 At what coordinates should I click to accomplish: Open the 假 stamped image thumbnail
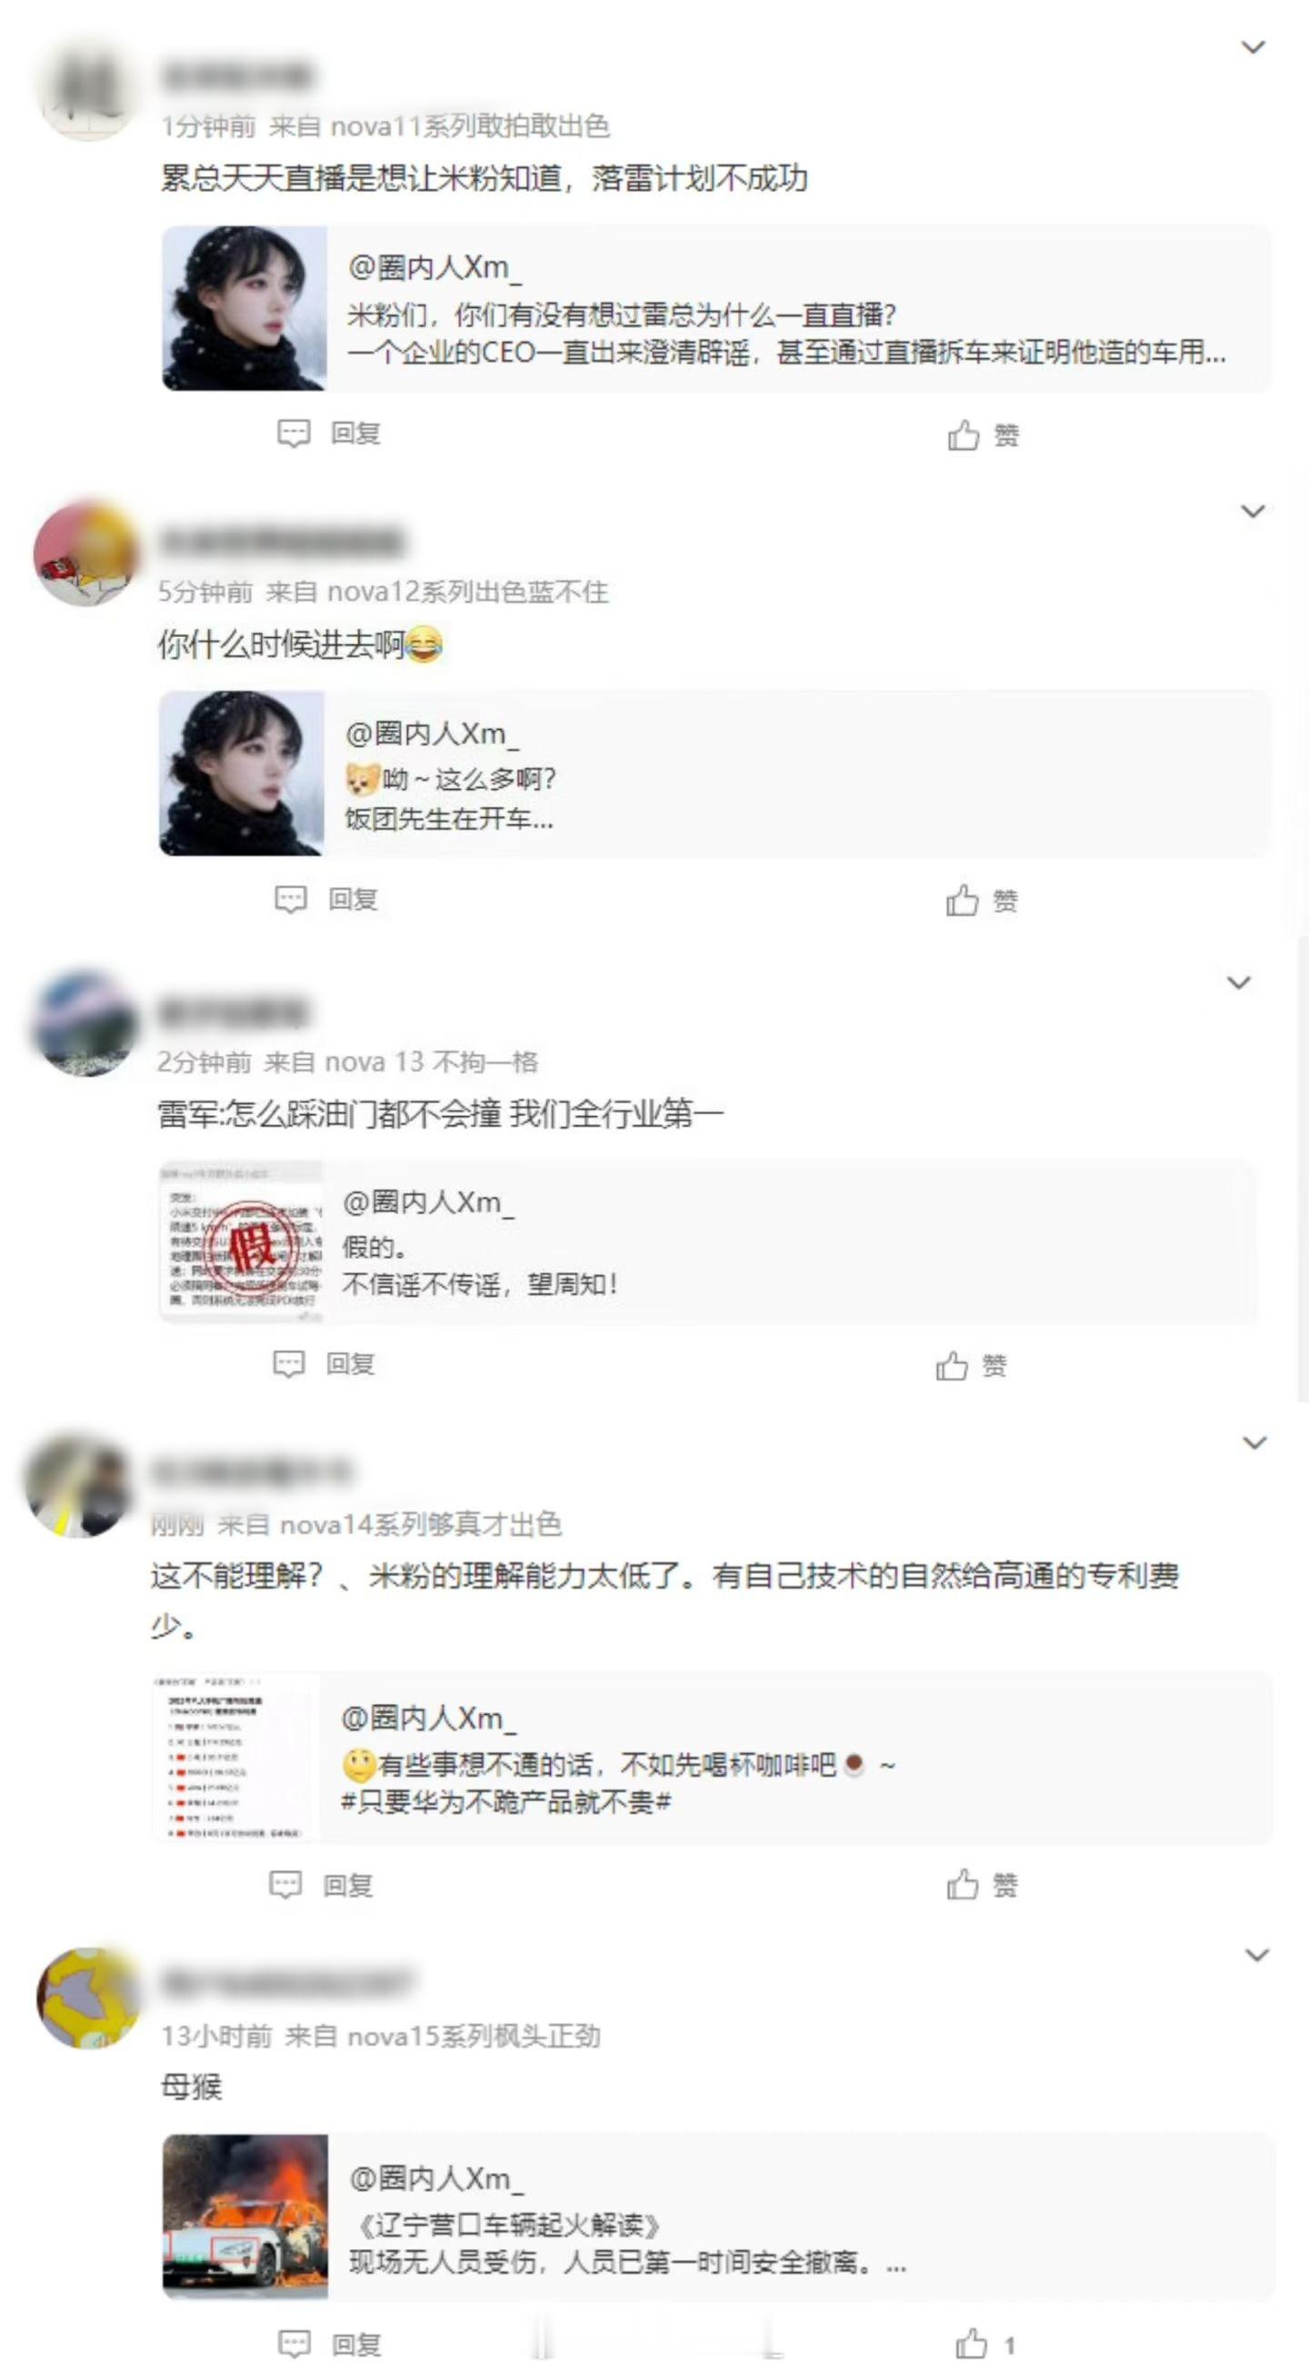coord(242,1243)
